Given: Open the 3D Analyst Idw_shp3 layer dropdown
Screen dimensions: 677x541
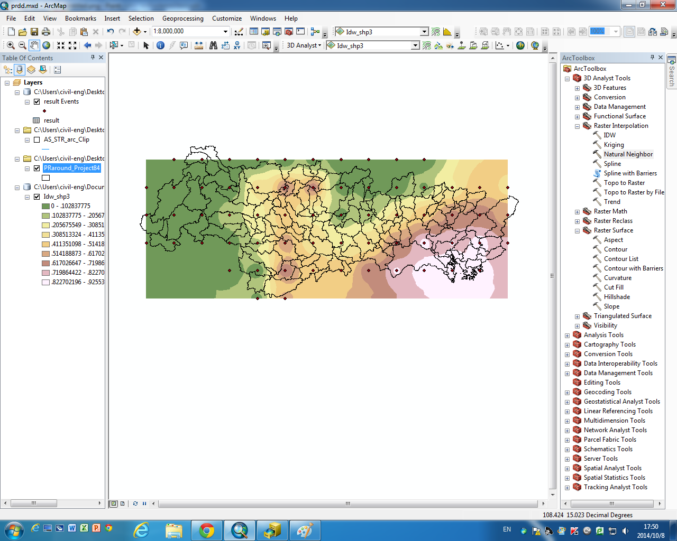Looking at the screenshot, I should click(415, 45).
